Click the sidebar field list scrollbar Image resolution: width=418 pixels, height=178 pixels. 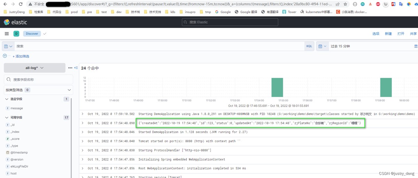(72, 138)
